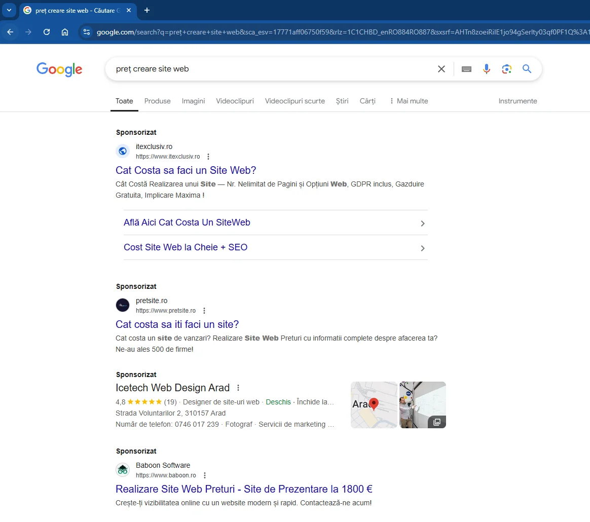Viewport: 590px width, 522px height.
Task: Open tab search dropdown in title bar
Action: [x=9, y=10]
